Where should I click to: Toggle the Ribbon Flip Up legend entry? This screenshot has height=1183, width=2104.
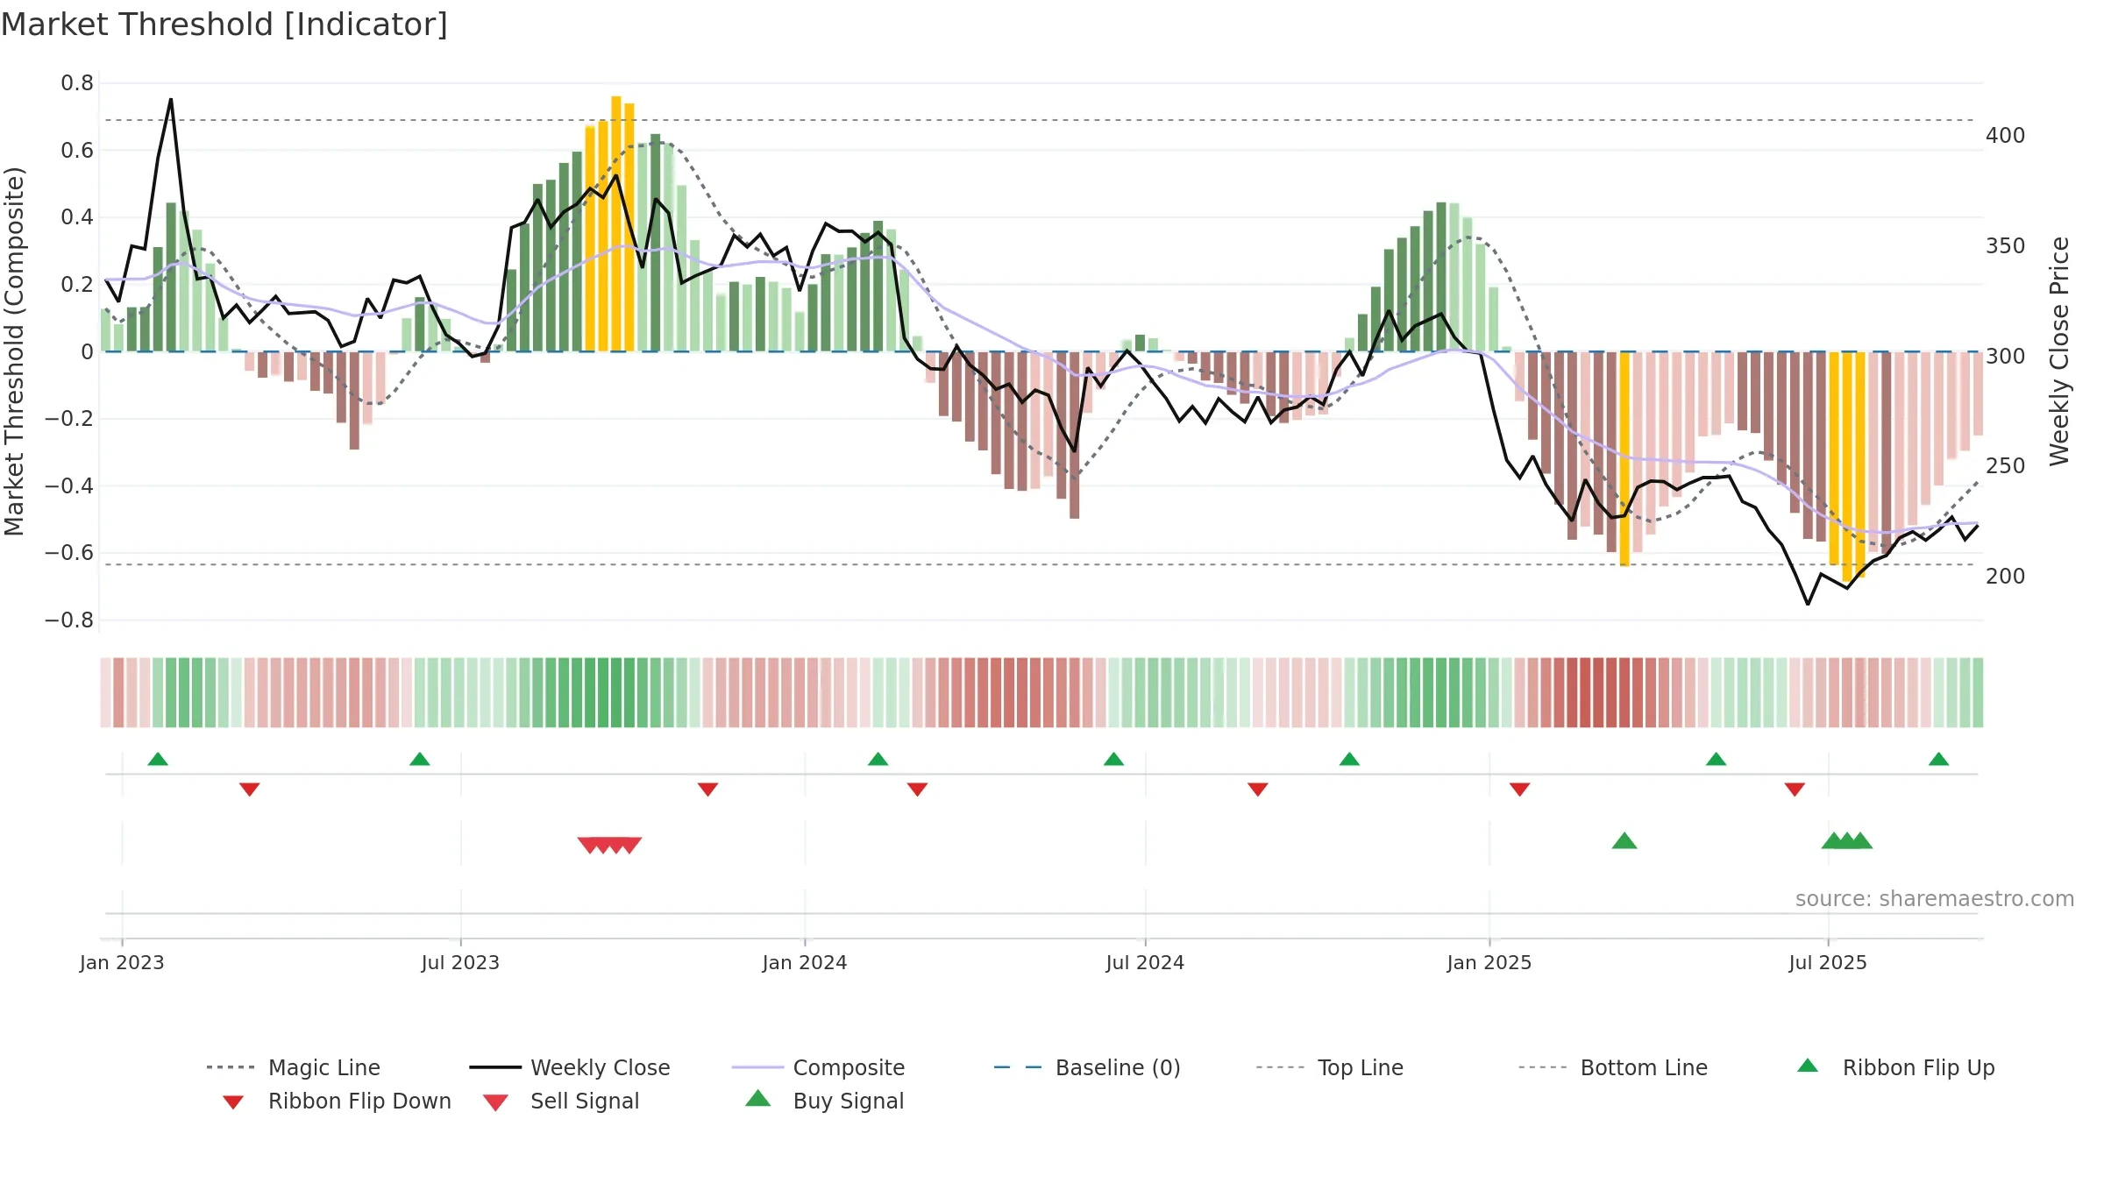(1895, 1067)
